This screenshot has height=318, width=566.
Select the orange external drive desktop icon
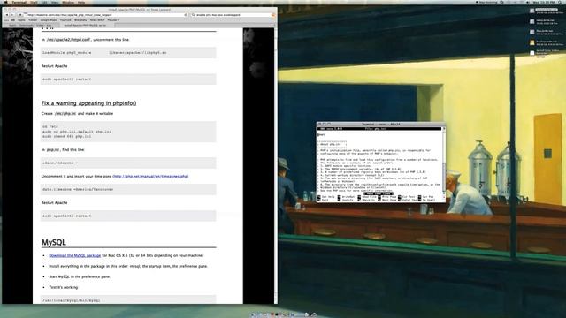[532, 42]
